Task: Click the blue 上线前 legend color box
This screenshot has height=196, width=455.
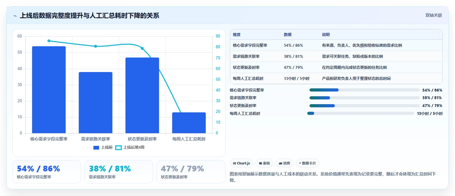Action: pyautogui.click(x=96, y=147)
